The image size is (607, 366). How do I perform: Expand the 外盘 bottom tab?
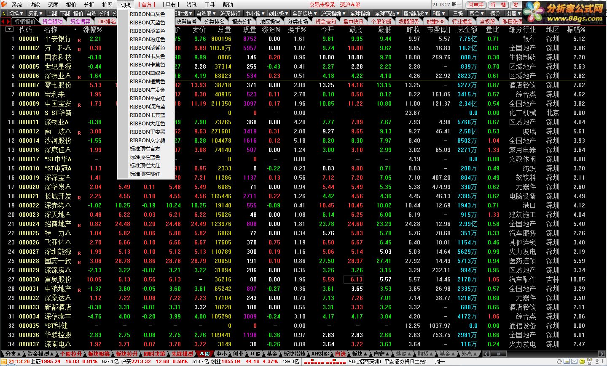469,354
